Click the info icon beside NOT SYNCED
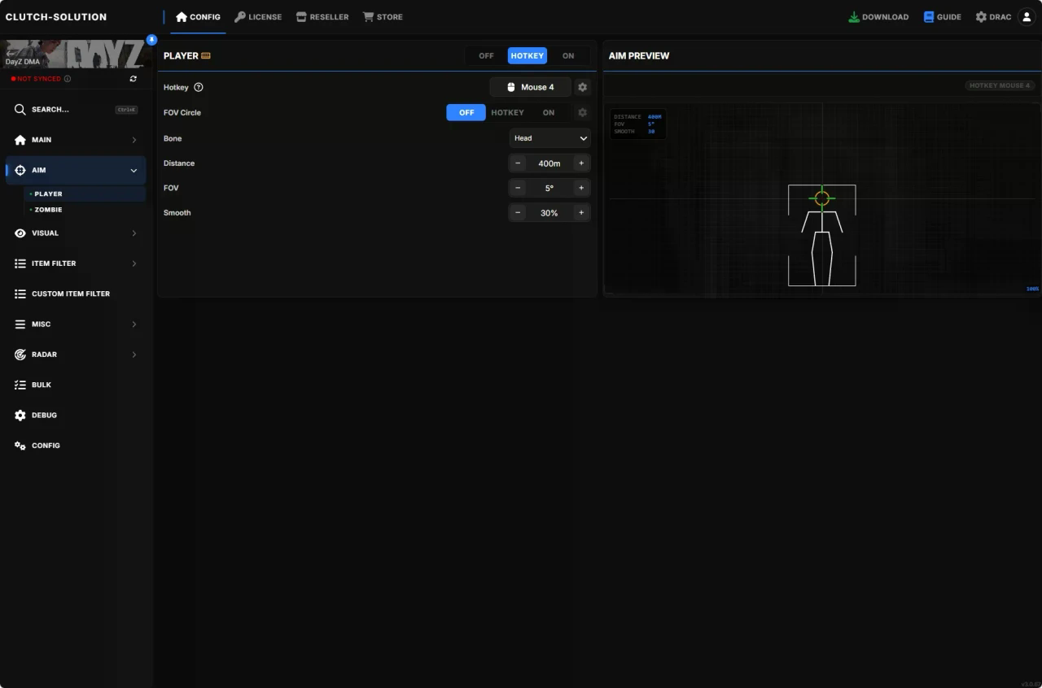 [x=68, y=79]
